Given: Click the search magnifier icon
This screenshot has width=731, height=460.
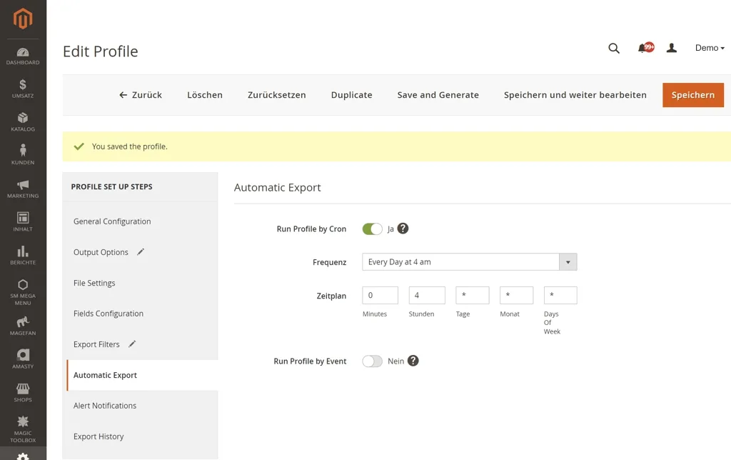Looking at the screenshot, I should coord(614,48).
